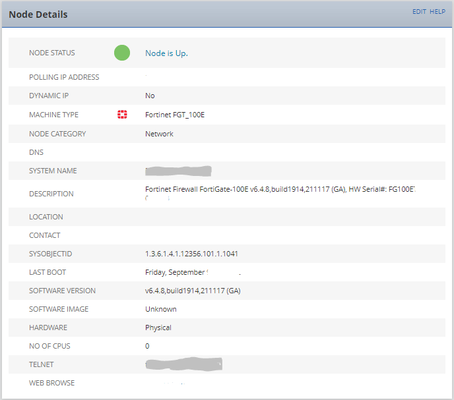Click the NODE CATEGORY label

57,134
